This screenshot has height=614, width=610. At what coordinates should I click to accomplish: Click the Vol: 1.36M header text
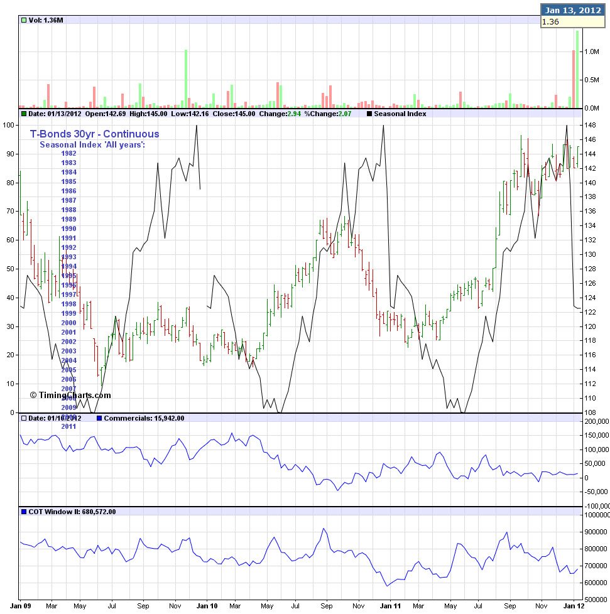[x=46, y=20]
